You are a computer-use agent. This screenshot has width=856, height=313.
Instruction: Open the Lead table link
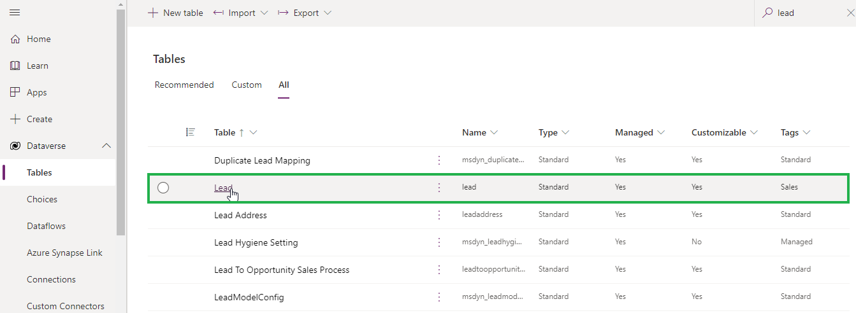tap(223, 187)
